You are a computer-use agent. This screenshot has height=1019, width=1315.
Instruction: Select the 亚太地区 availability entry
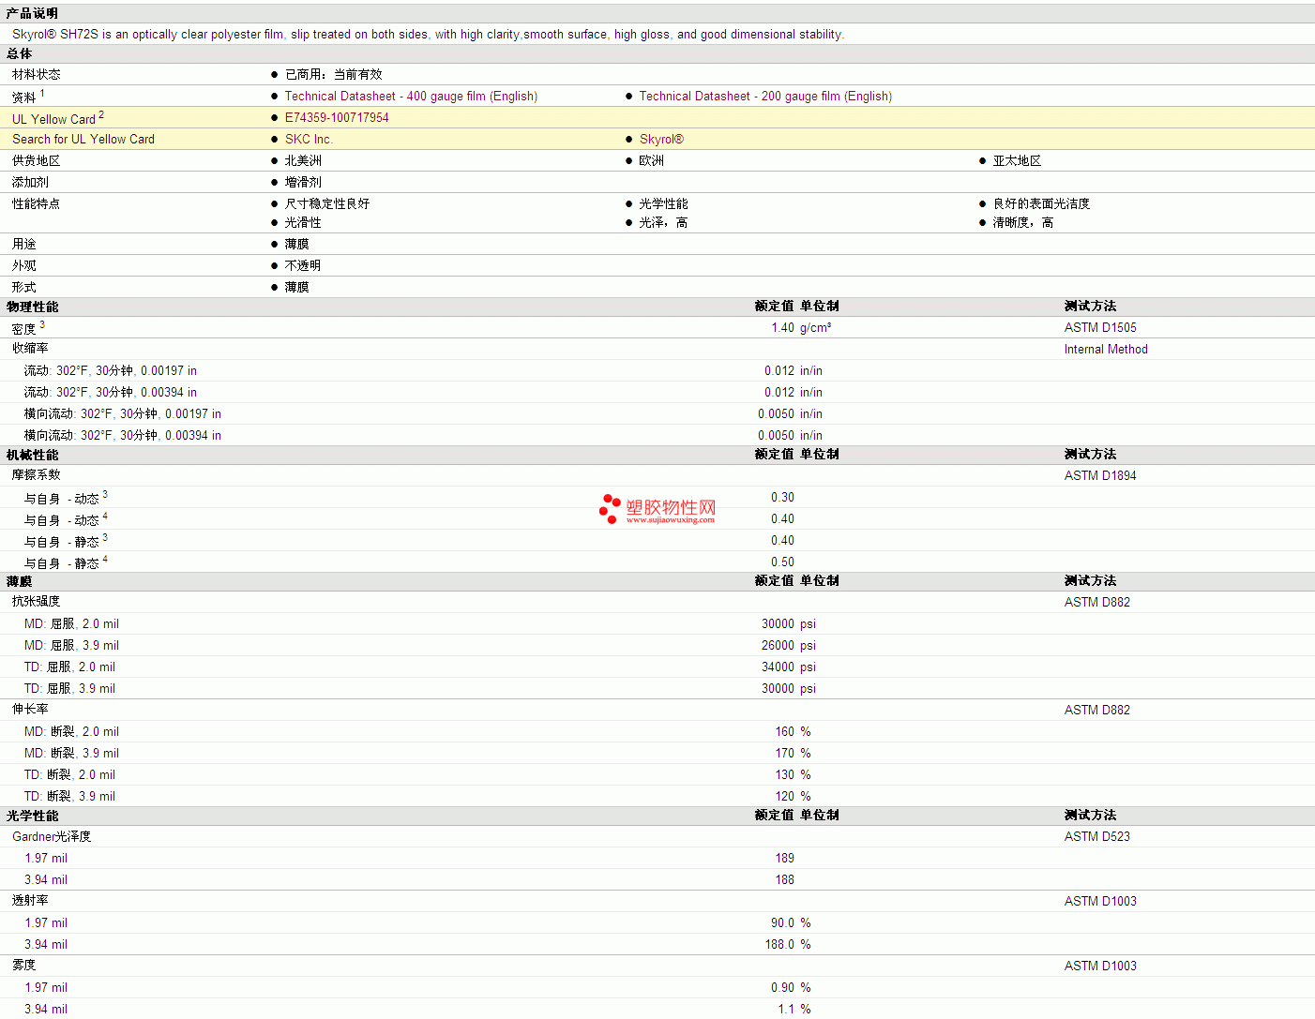click(1018, 161)
